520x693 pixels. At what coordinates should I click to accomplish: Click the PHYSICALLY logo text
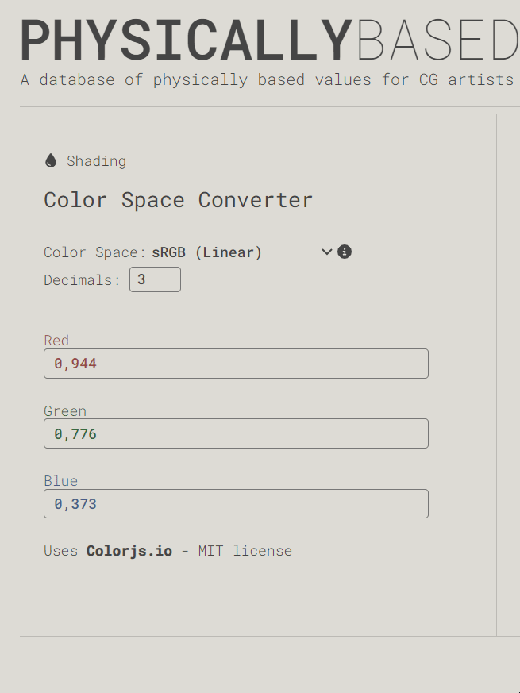187,40
